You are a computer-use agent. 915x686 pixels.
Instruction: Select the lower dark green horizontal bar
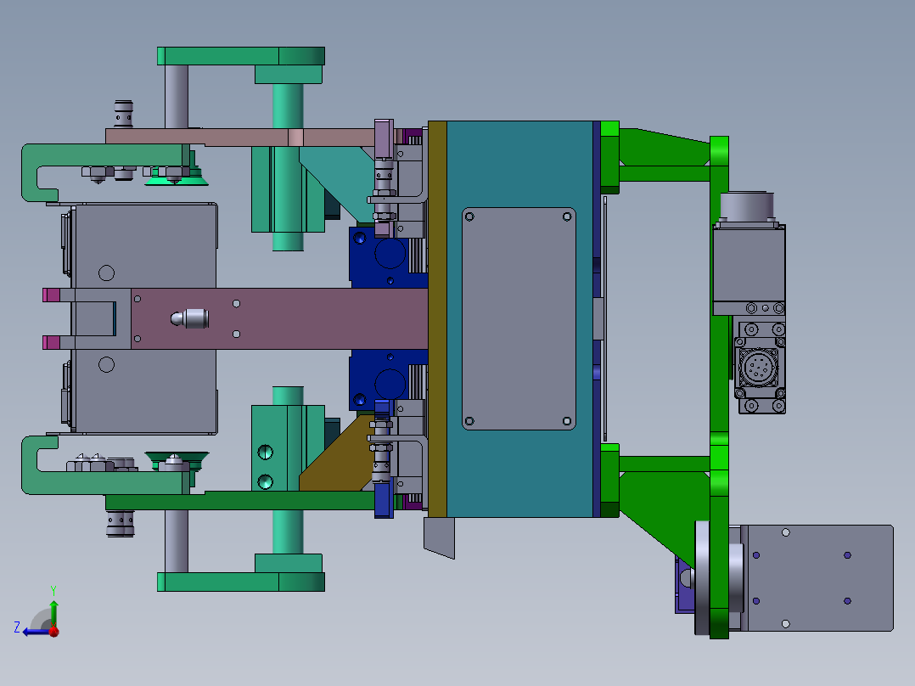click(239, 500)
